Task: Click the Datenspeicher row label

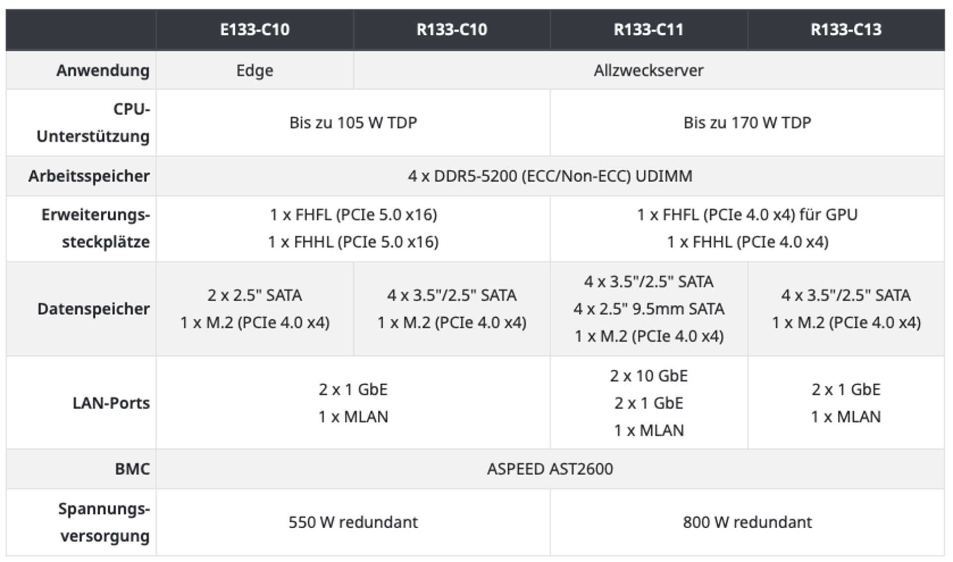Action: (x=93, y=309)
